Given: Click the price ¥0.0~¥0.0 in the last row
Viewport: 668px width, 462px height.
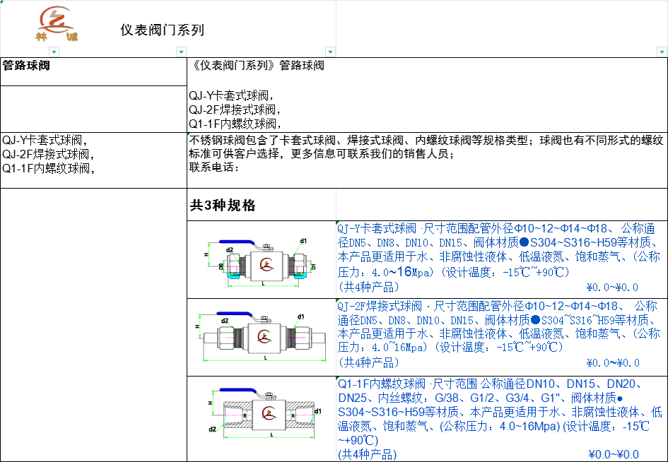Looking at the screenshot, I should pos(613,454).
